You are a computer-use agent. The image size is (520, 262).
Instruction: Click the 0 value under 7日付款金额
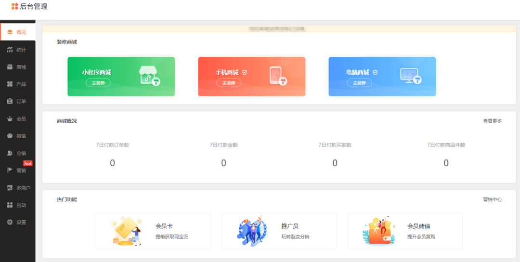coord(224,163)
